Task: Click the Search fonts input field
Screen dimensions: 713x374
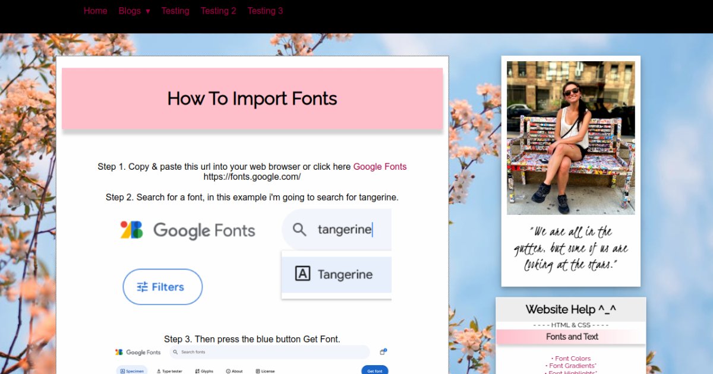Action: click(267, 352)
